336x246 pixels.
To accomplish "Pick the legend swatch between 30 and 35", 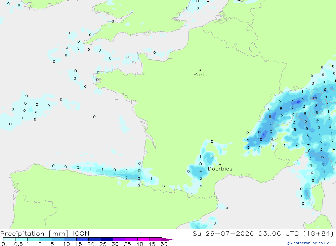I will point(119,239).
